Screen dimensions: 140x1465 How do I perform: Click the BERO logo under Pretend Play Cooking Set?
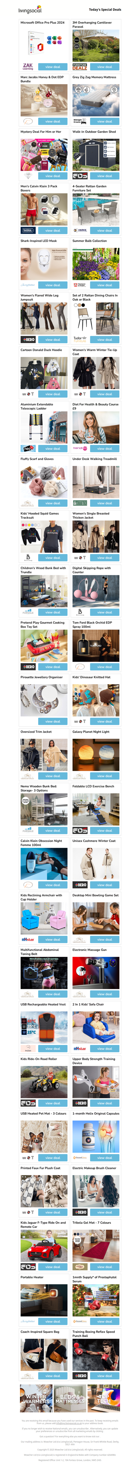pyautogui.click(x=28, y=666)
